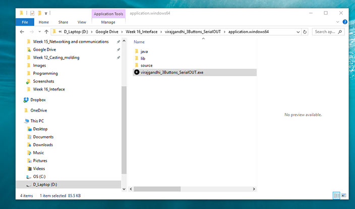Click file list scroll left arrow
355x209 pixels.
131,189
